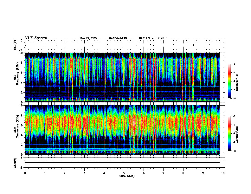Viewport: 251px width, 194px height.
Task: Click time axis tick label "7"
Action: point(164,173)
